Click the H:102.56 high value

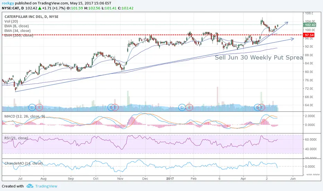[x=92, y=8]
